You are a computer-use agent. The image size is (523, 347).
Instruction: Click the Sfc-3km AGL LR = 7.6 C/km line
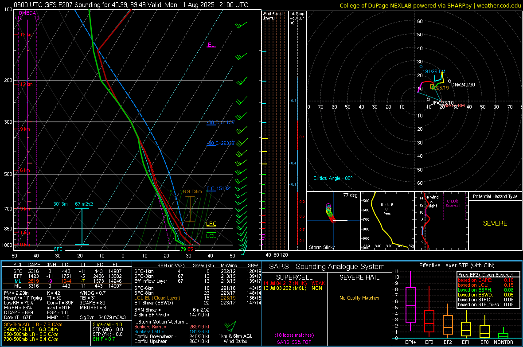click(x=33, y=324)
